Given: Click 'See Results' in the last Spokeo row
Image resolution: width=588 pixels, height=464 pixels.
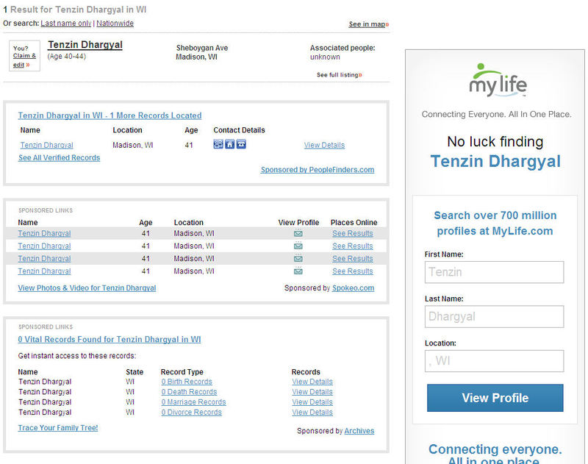Looking at the screenshot, I should [x=353, y=271].
